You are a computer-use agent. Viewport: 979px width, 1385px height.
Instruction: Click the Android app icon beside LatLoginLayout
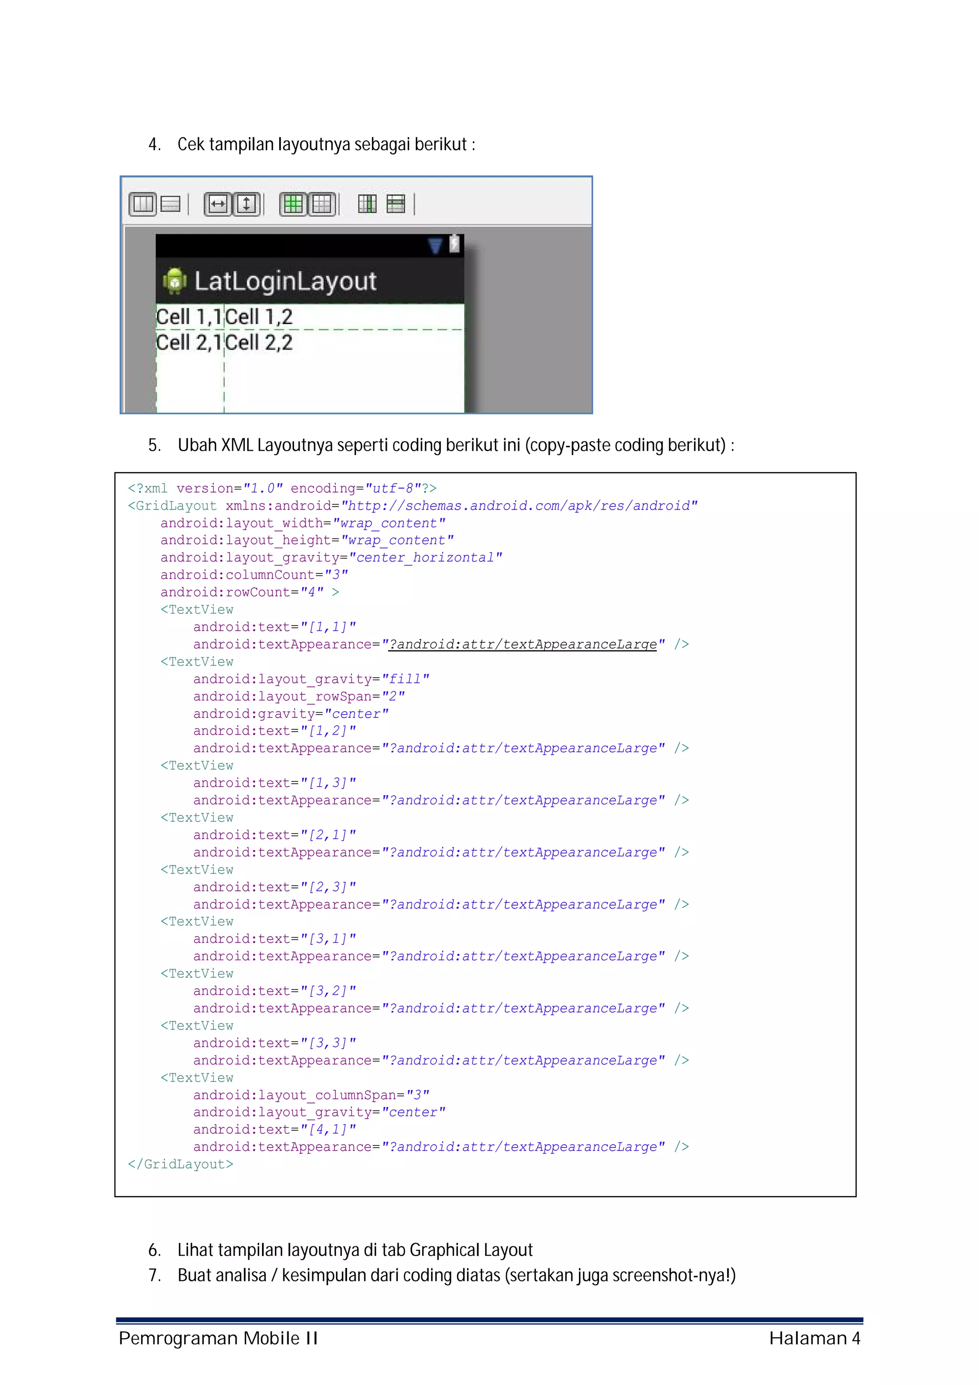coord(175,281)
